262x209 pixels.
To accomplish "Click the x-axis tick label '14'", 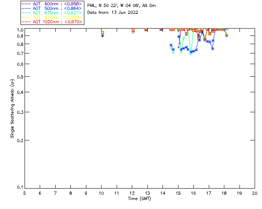I will tap(163, 193).
